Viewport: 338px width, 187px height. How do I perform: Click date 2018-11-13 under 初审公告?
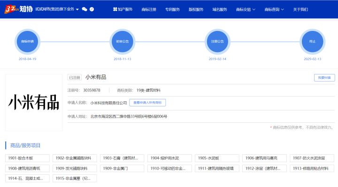tap(123, 59)
